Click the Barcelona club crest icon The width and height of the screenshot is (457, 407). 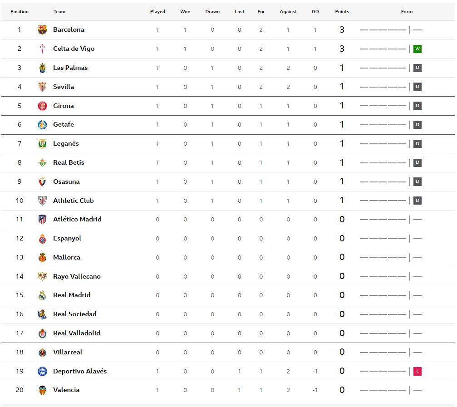(x=42, y=30)
